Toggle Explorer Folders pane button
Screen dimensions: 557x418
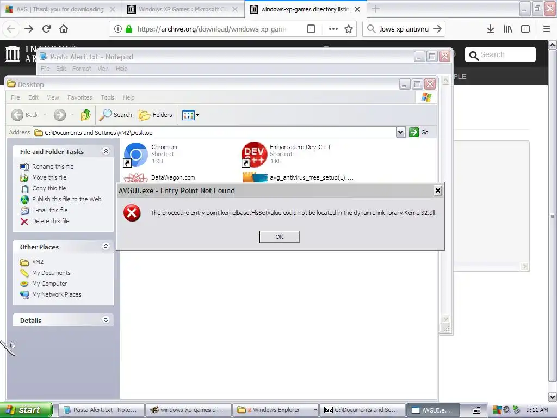click(x=155, y=115)
